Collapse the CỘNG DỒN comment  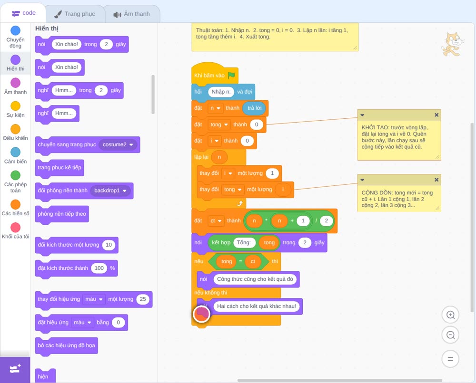coord(362,180)
